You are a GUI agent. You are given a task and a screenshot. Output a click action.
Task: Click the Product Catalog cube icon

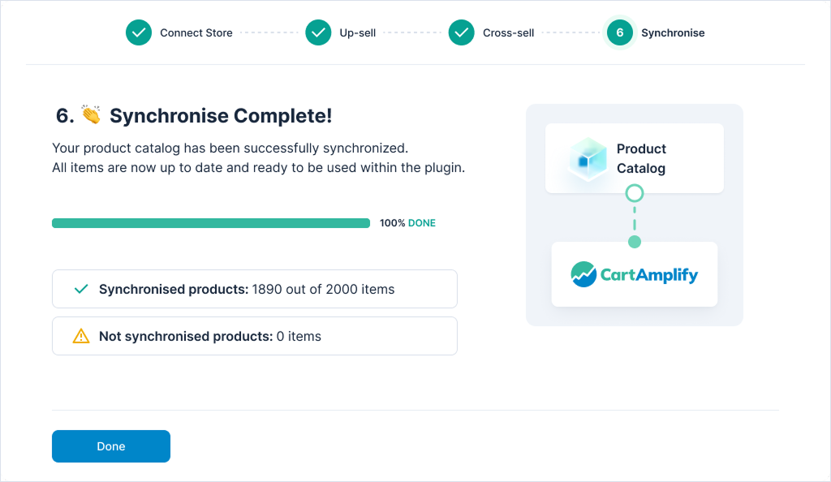(588, 159)
